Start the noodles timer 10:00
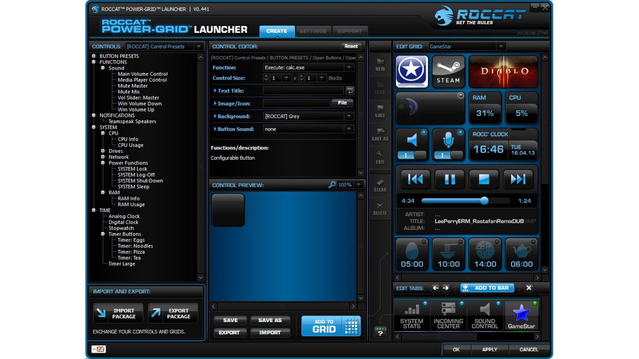The width and height of the screenshot is (639, 359). (449, 254)
